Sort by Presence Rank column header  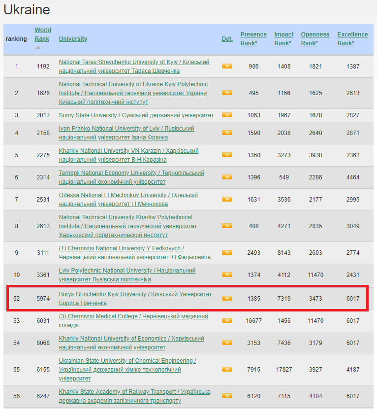click(x=253, y=39)
